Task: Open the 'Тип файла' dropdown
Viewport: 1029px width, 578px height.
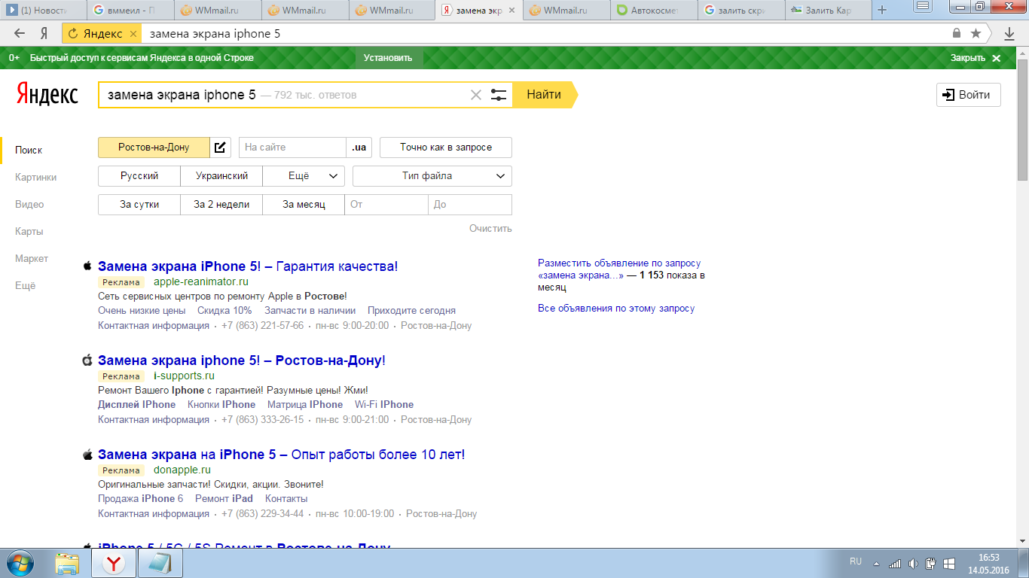Action: pos(432,176)
